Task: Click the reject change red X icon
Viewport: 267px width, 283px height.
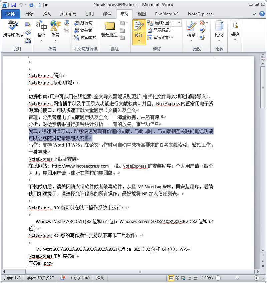Action: [202, 23]
